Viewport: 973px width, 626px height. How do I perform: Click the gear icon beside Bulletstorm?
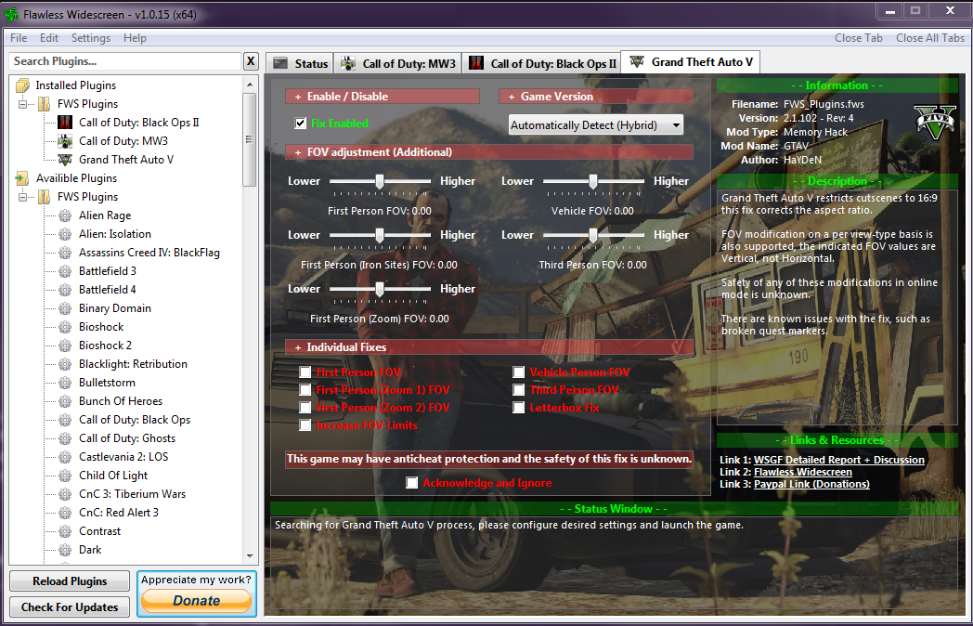(x=65, y=383)
